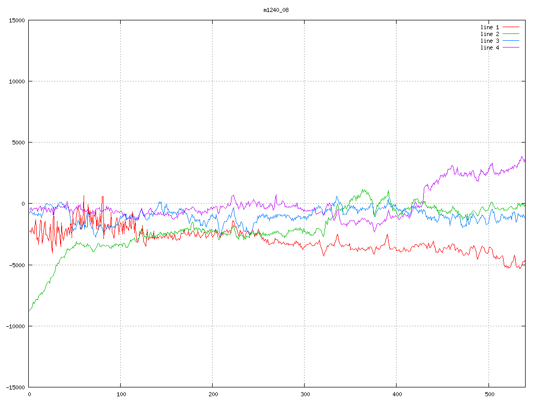Click the purple line sample in legend
Viewport: 535px width, 401px height.
tap(511, 48)
